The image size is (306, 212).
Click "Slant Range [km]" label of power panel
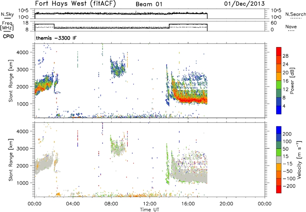coord(11,81)
